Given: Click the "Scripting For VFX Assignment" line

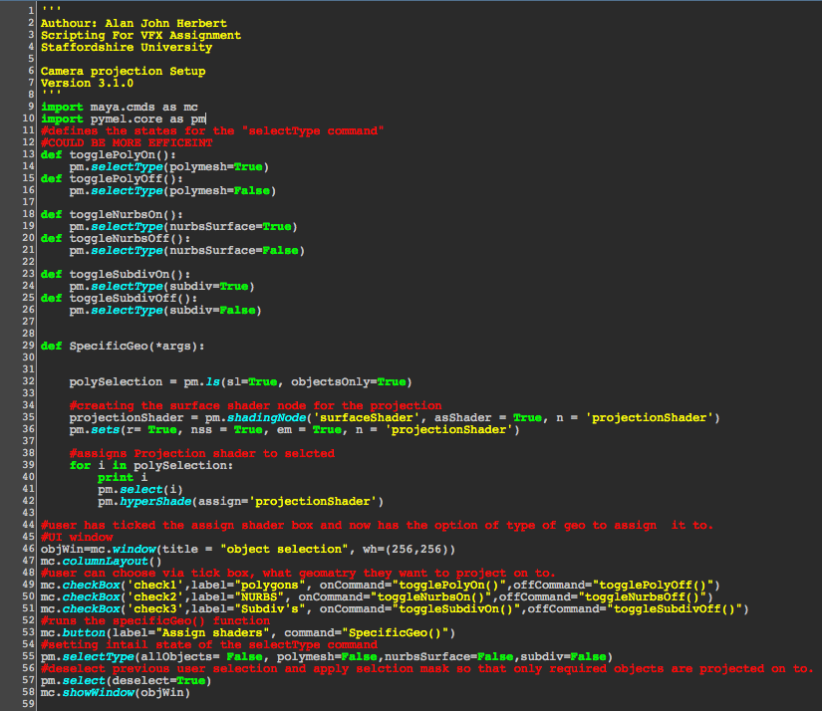Looking at the screenshot, I should point(141,35).
